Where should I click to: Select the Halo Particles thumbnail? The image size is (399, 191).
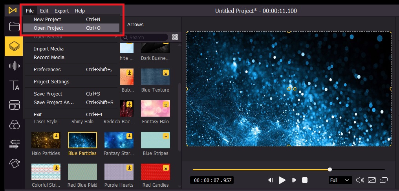coord(46,140)
